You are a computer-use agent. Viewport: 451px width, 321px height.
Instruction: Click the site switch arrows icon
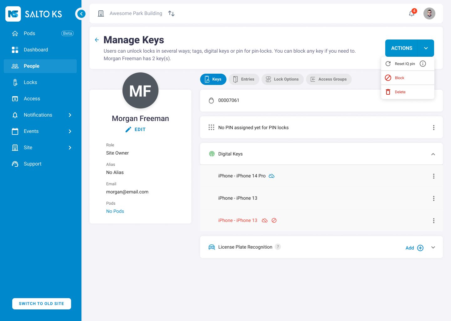(171, 13)
